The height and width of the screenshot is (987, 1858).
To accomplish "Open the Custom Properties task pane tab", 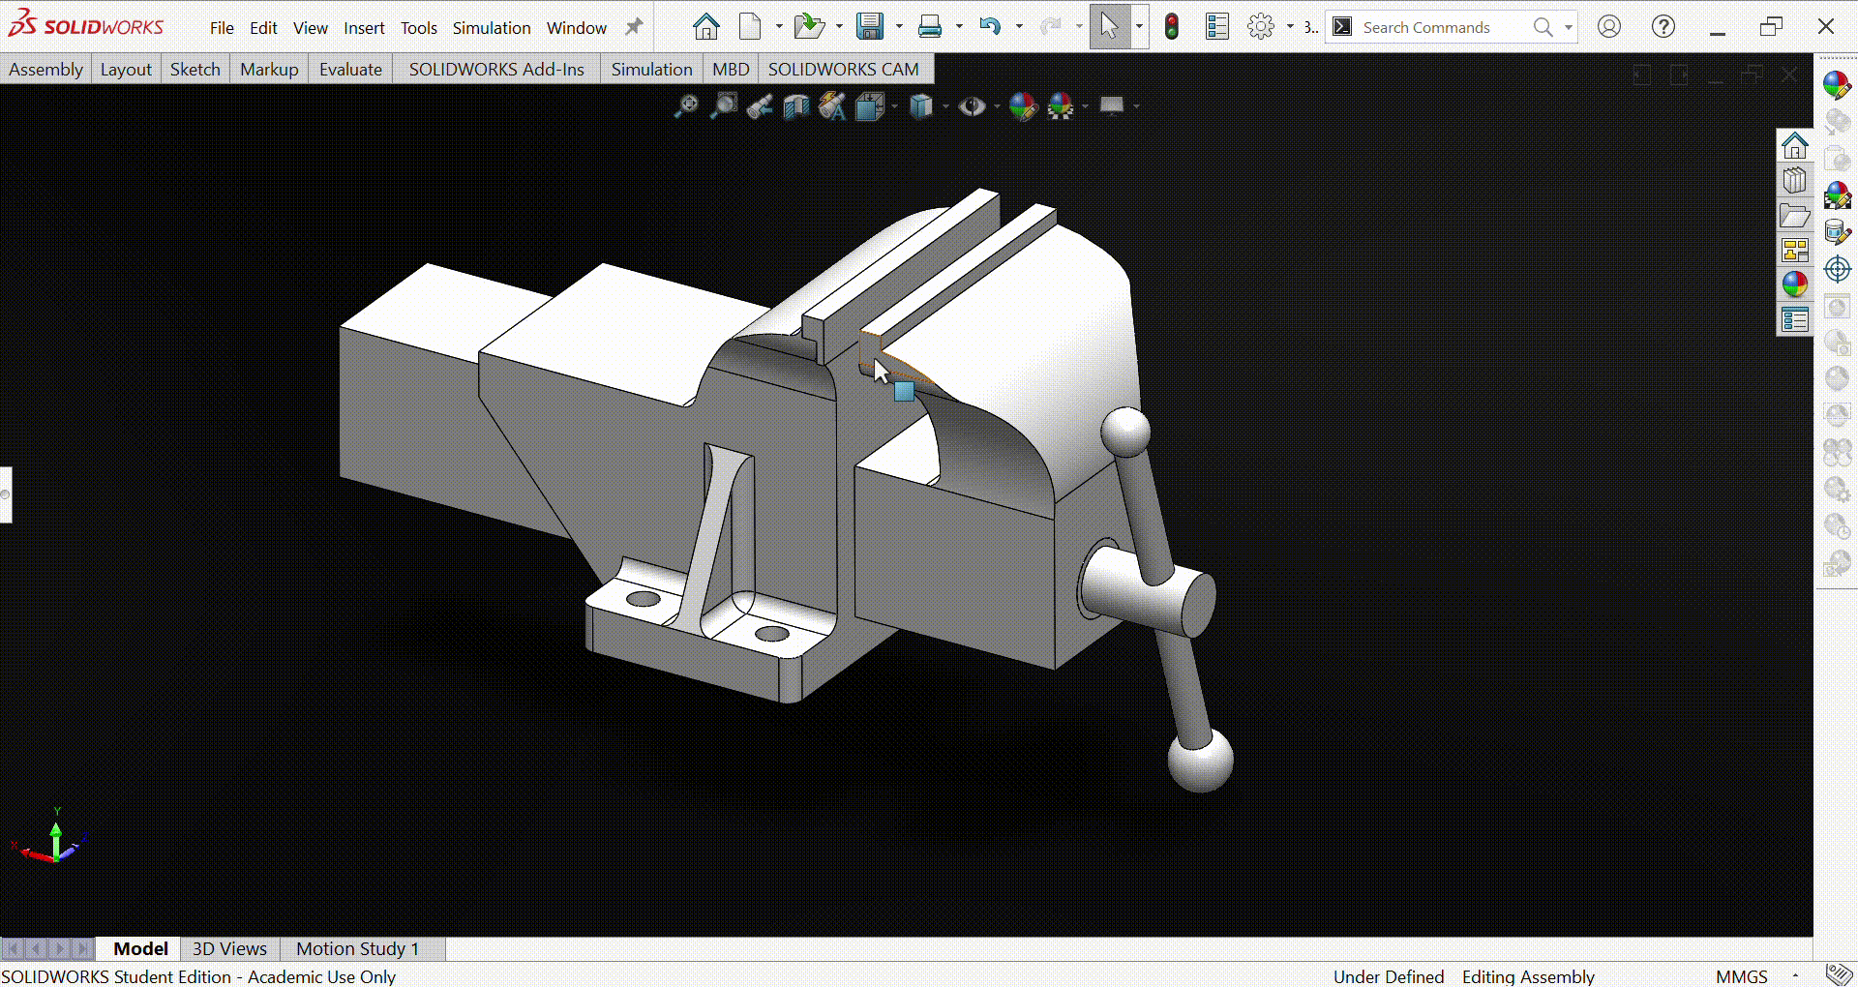I will (1794, 319).
